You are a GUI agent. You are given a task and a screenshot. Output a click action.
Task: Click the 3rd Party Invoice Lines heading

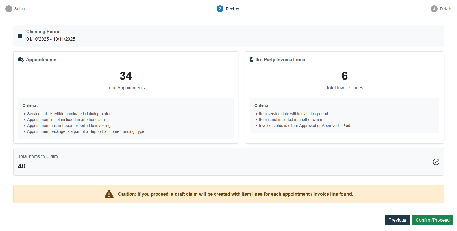(280, 60)
